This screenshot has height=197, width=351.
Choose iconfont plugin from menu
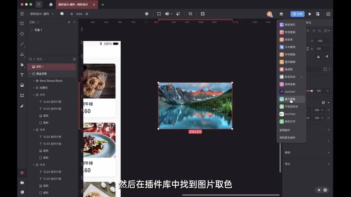coord(291,92)
